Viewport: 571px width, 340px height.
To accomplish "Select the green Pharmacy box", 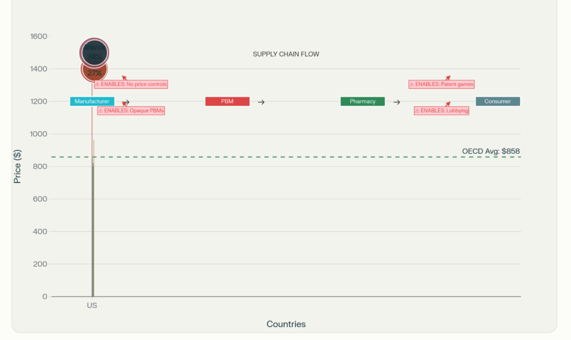I will (x=362, y=101).
